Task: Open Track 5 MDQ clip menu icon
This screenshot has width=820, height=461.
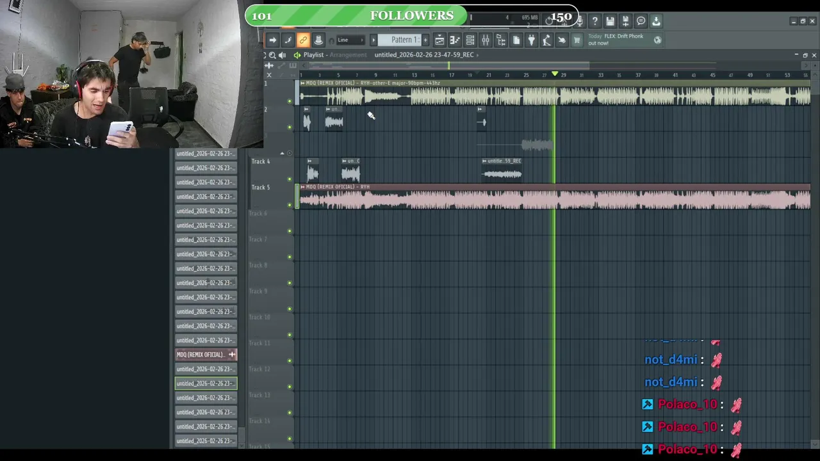Action: (303, 187)
